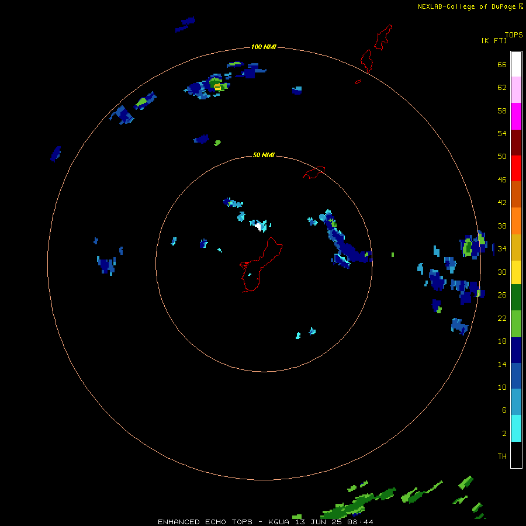Click the small red island outline on 50 NMI ring
Screen dimensions: 526x526
(314, 172)
